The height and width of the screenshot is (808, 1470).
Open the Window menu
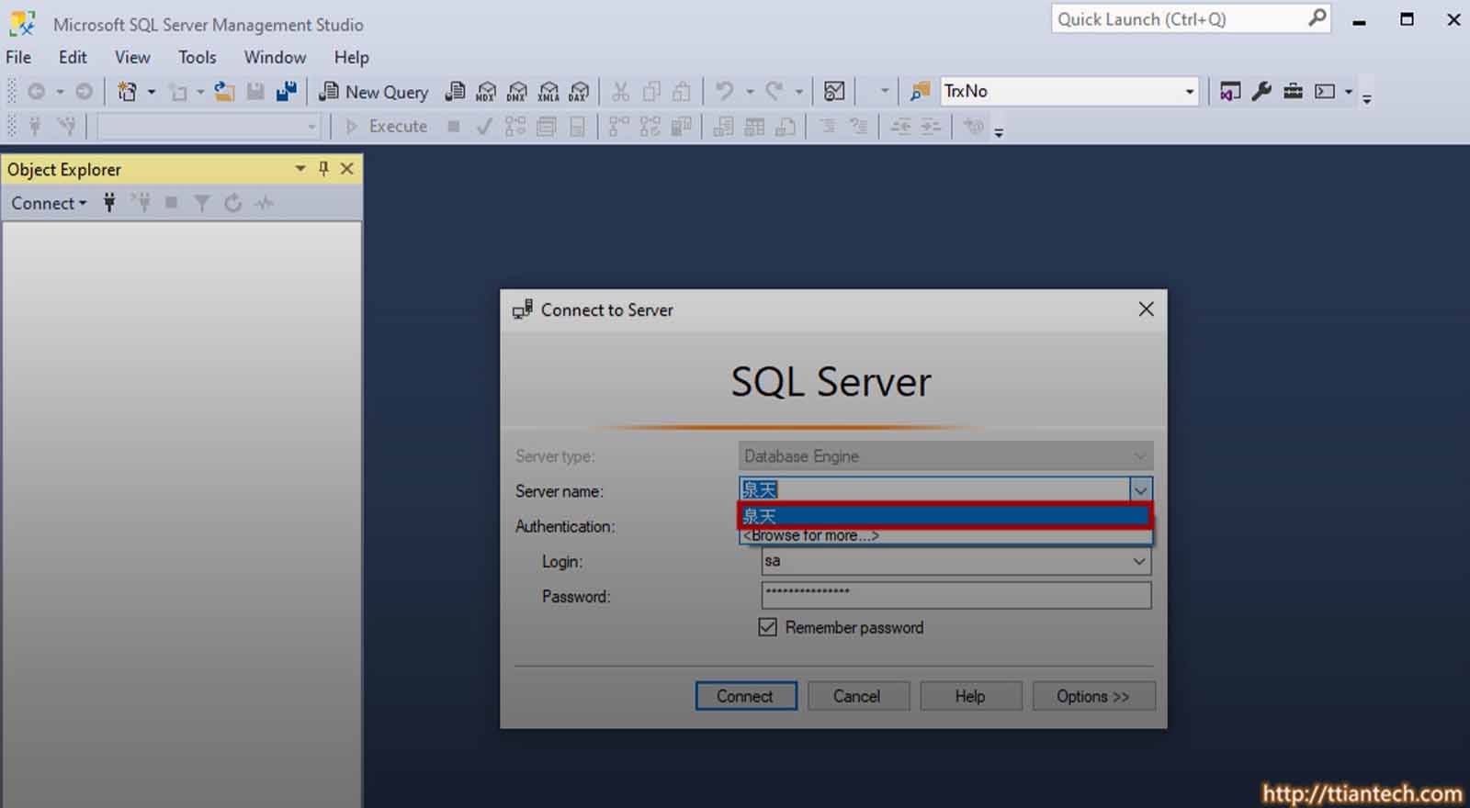coord(275,57)
